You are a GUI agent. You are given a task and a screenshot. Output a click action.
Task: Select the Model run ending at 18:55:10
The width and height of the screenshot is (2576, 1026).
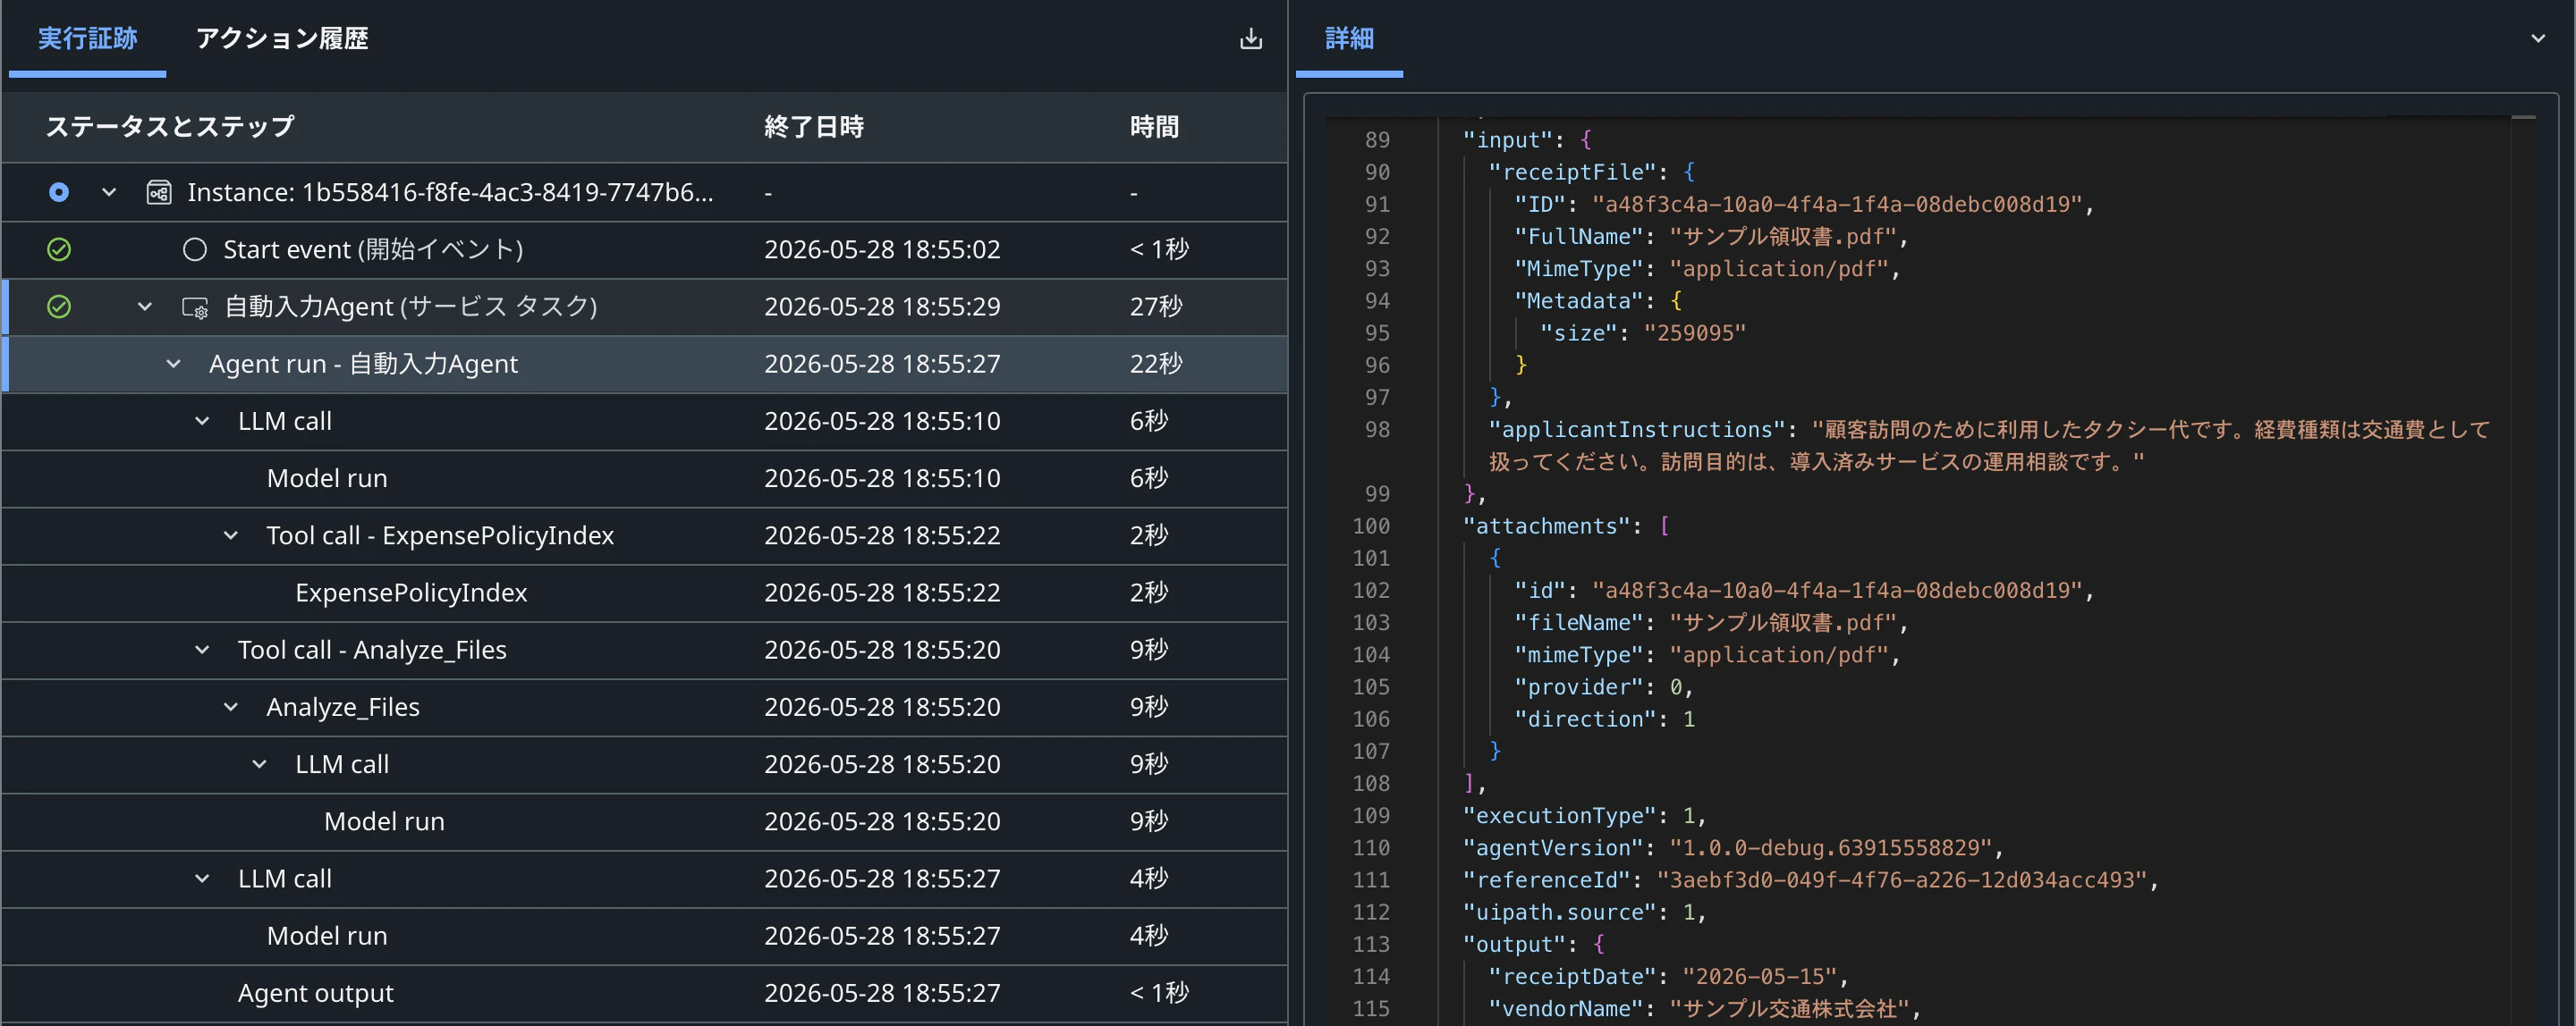pos(644,478)
